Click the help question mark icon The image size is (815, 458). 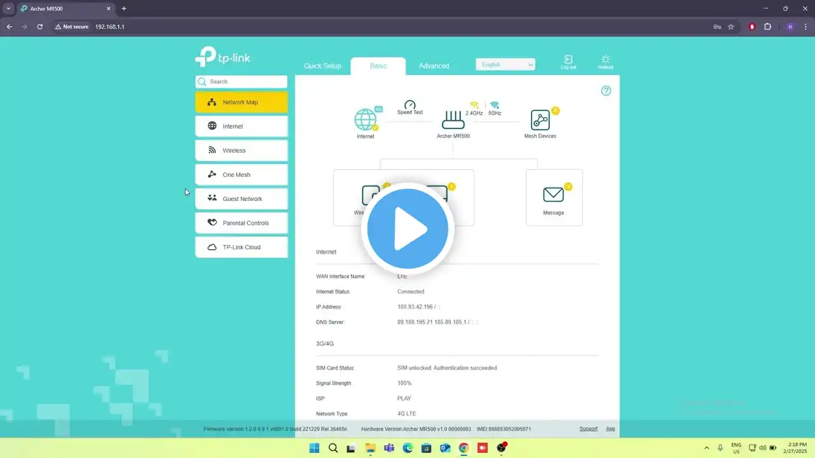click(606, 91)
